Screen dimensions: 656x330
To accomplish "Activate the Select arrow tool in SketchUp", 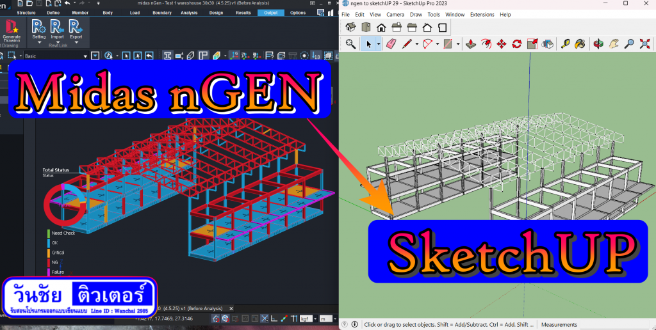I will click(368, 43).
